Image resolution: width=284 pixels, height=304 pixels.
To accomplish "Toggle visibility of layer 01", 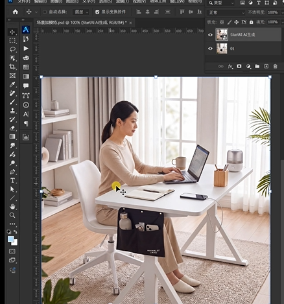I will (210, 49).
